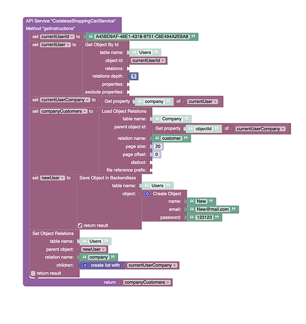306x324 pixels.
Task: Click the return label at bottom
Action: pos(110,283)
